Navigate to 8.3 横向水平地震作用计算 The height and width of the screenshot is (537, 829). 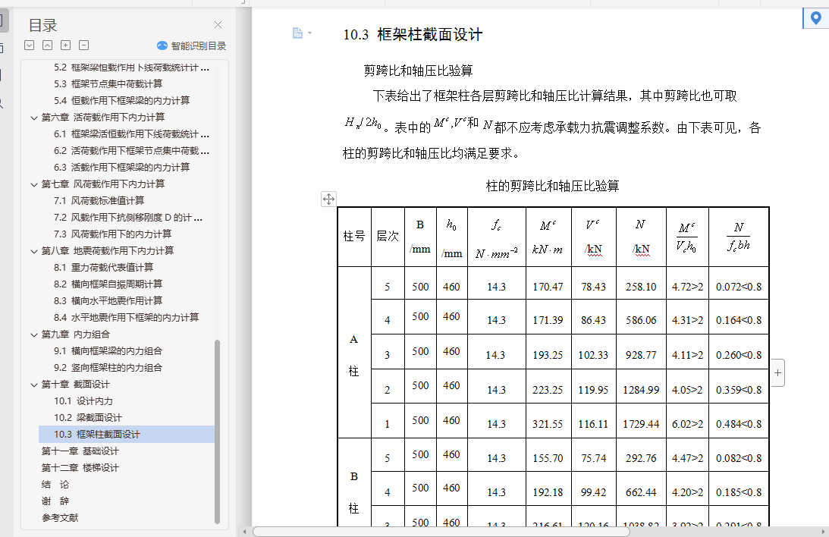[x=108, y=301]
